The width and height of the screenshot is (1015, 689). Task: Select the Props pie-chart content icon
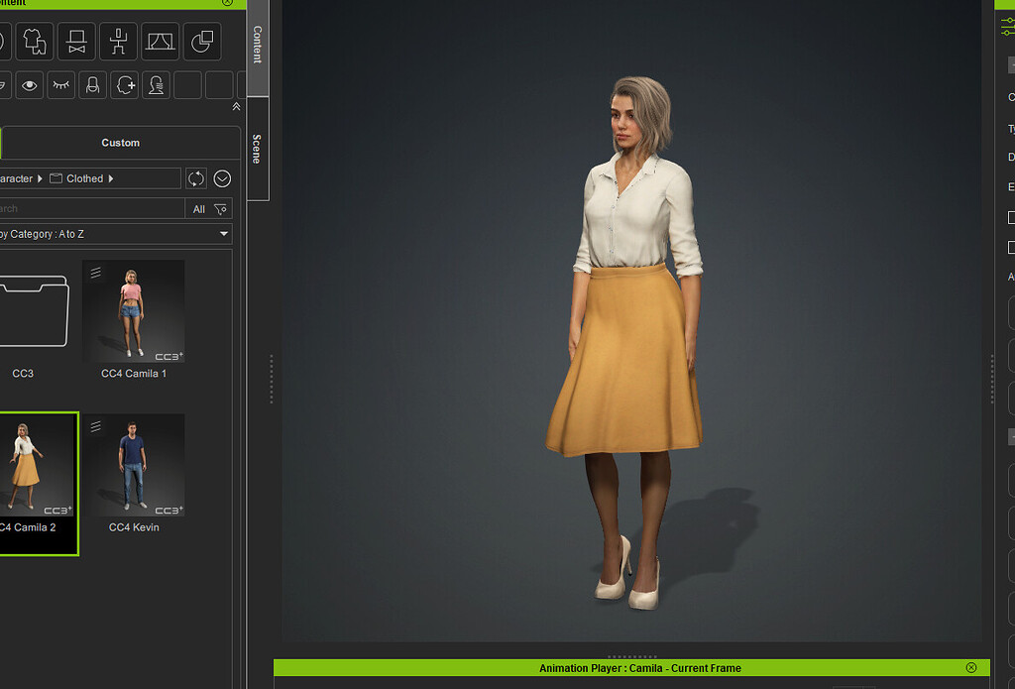tap(202, 41)
